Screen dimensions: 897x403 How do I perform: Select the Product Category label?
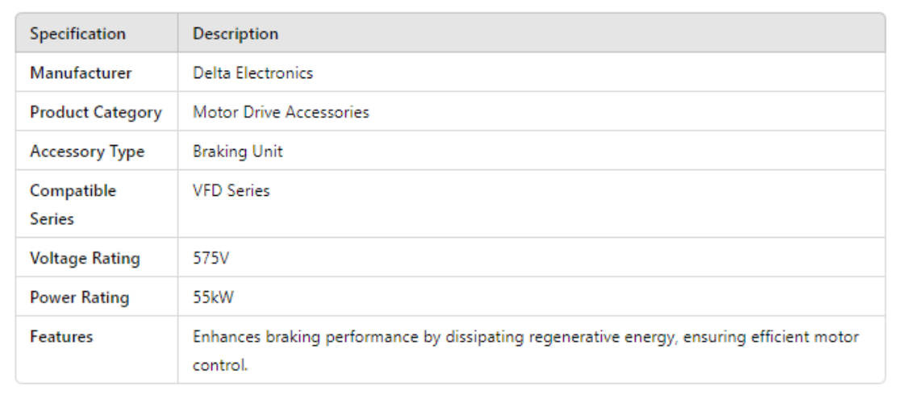tap(95, 112)
